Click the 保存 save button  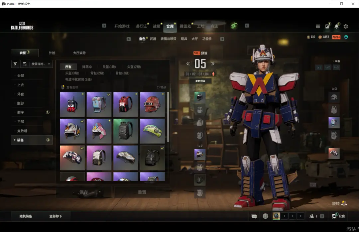(83, 192)
